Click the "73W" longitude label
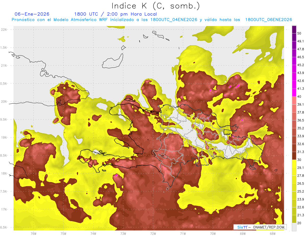This screenshot has width=306, height=237. point(123,234)
